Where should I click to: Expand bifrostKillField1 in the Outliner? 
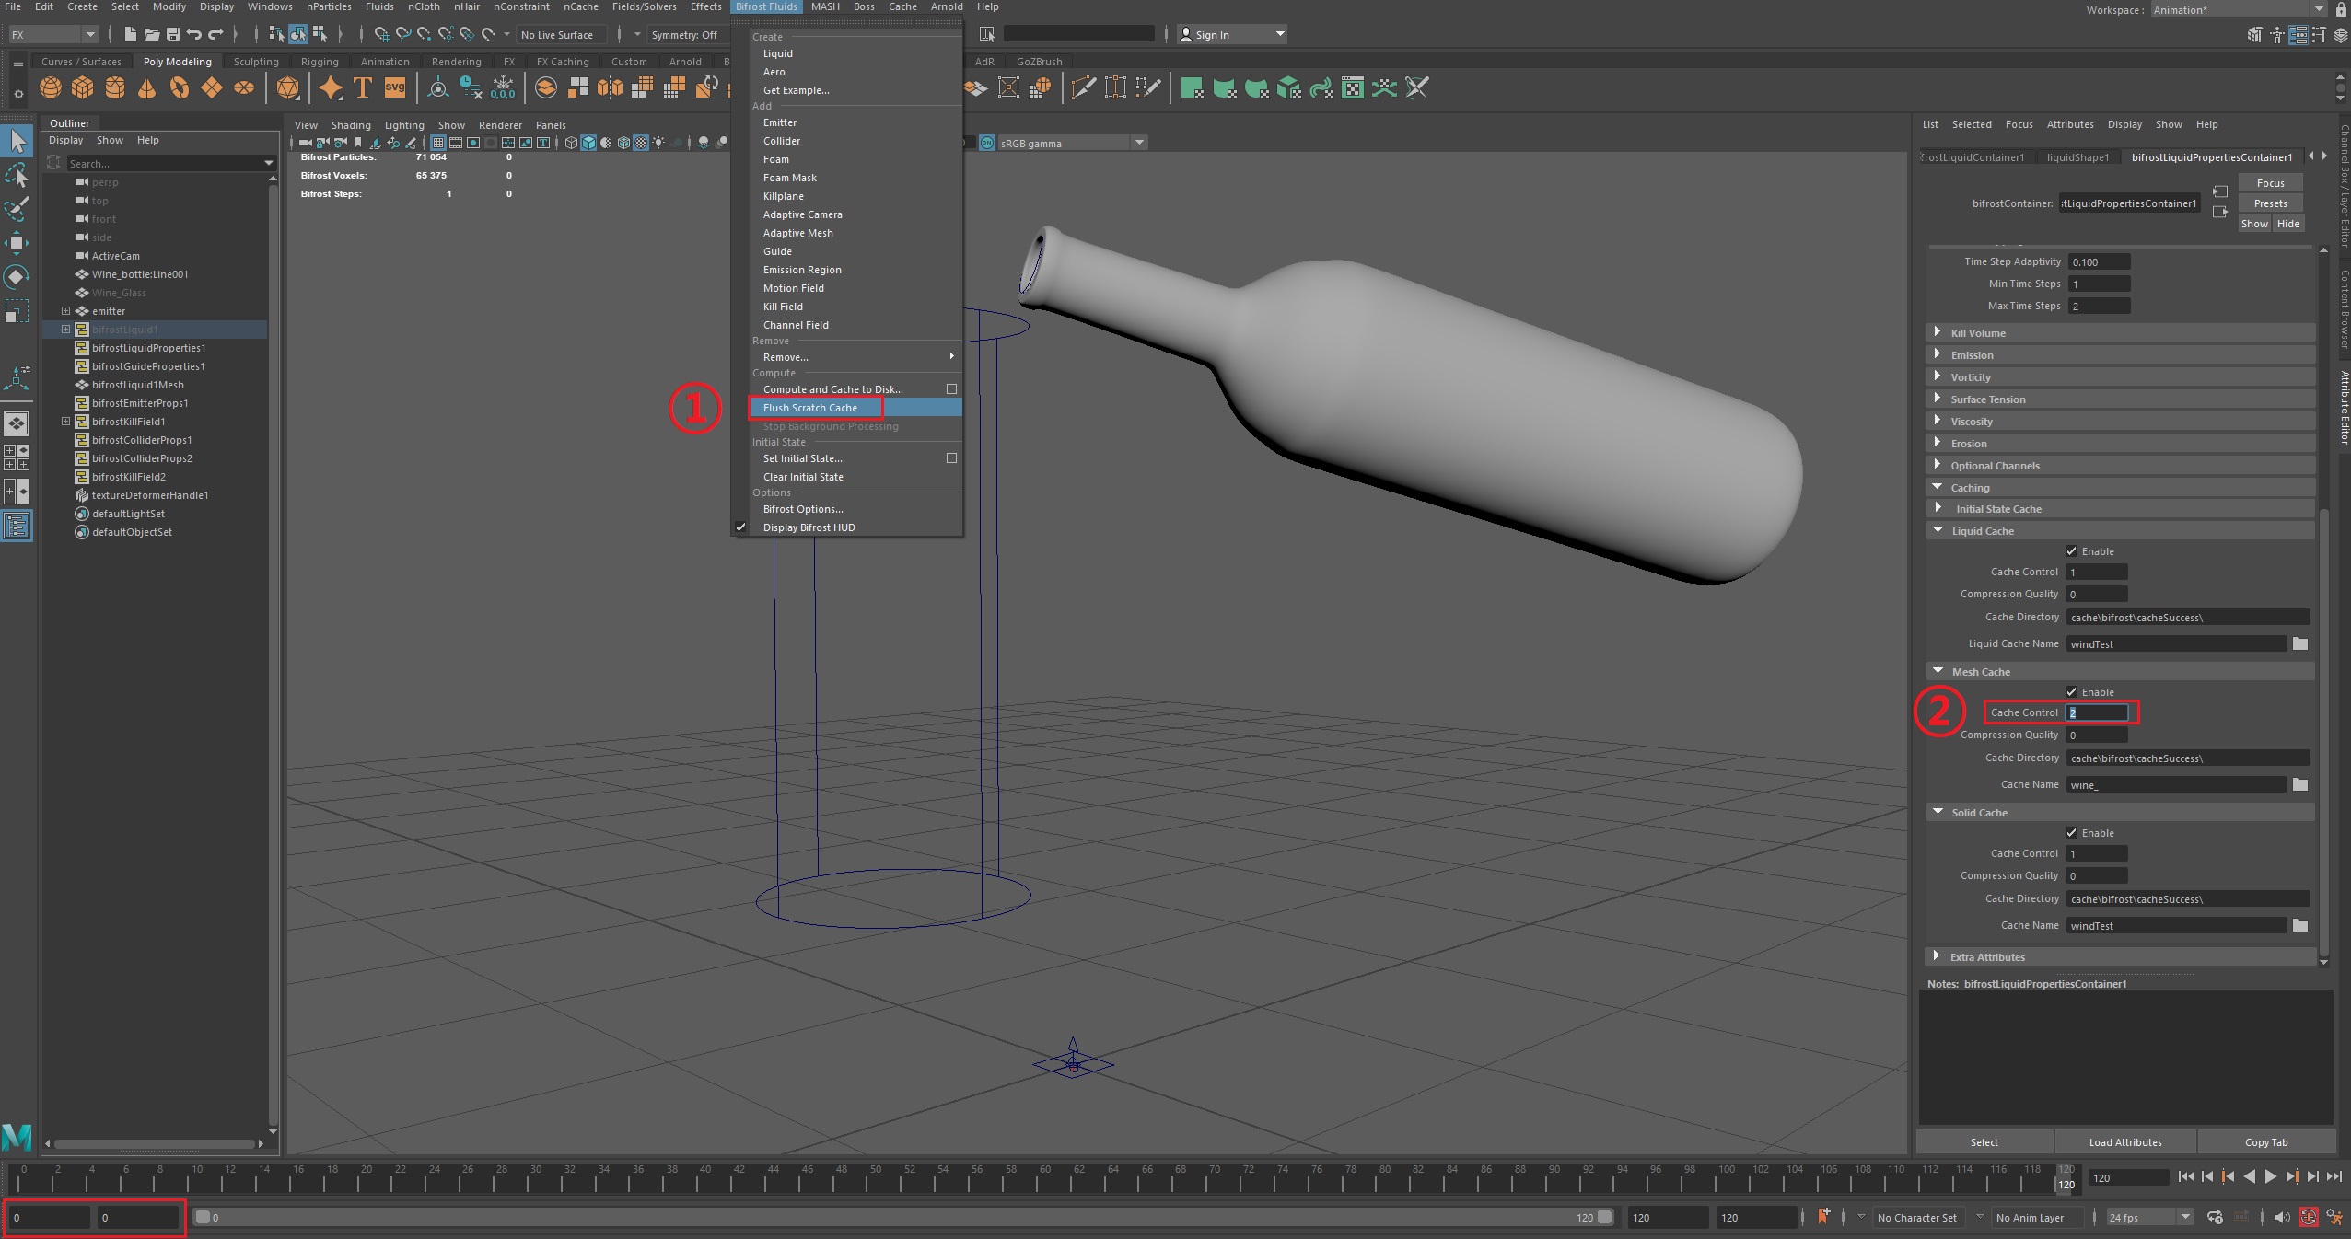[x=65, y=422]
